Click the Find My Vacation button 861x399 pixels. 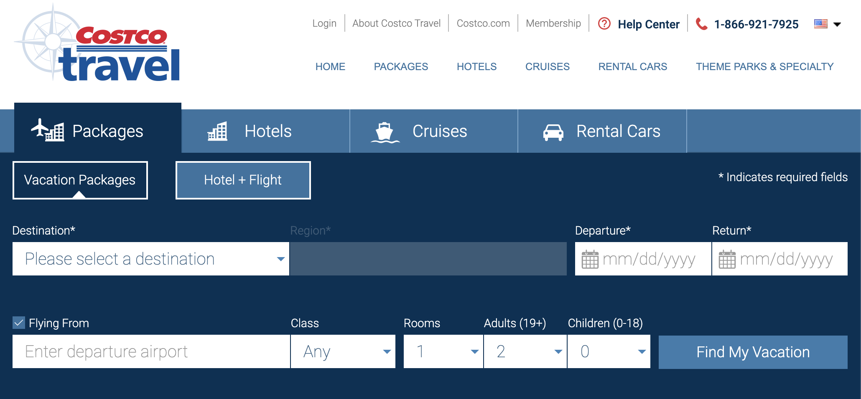[753, 352]
